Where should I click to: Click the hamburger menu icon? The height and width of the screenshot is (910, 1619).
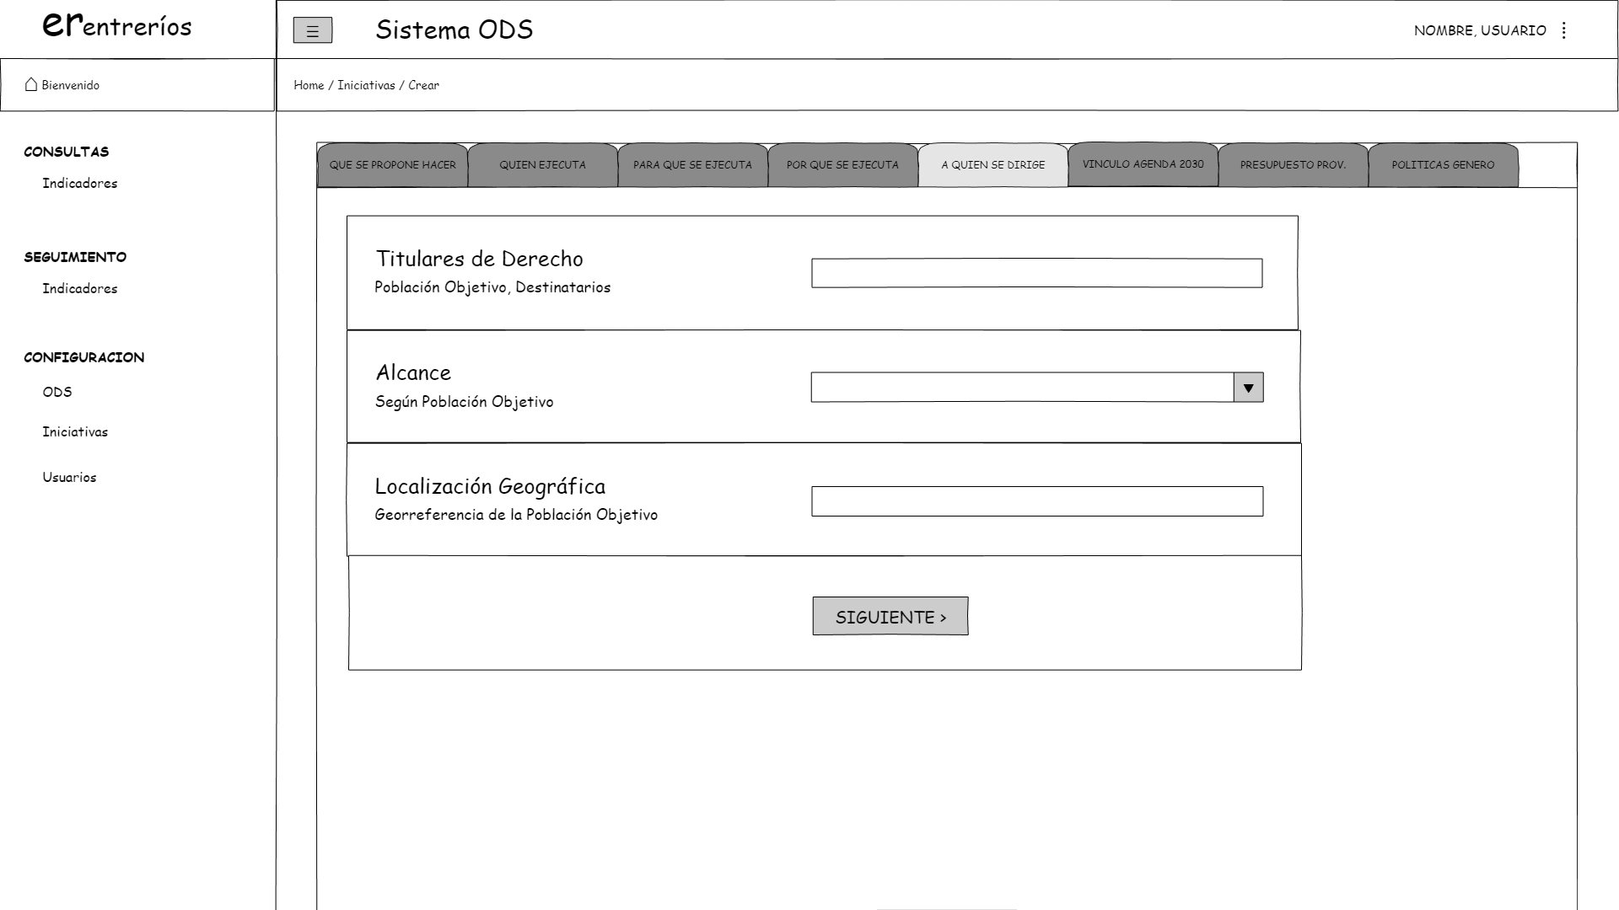(312, 31)
